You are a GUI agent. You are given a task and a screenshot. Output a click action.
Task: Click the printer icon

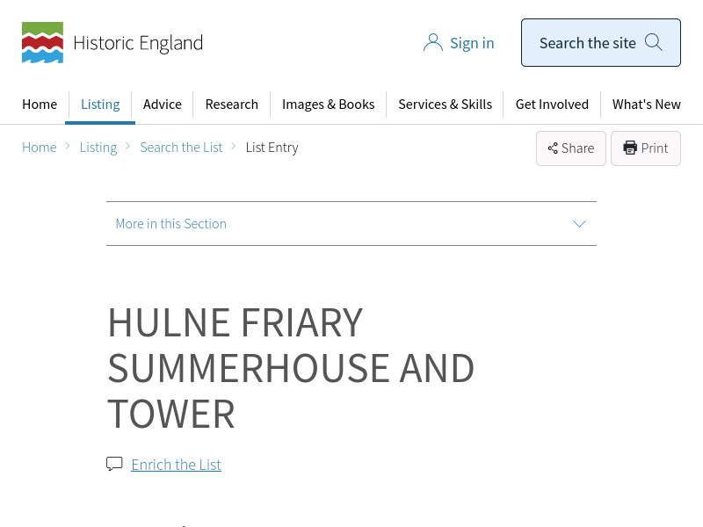(x=630, y=148)
